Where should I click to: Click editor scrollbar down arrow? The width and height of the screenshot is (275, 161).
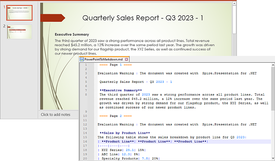[x=273, y=158]
